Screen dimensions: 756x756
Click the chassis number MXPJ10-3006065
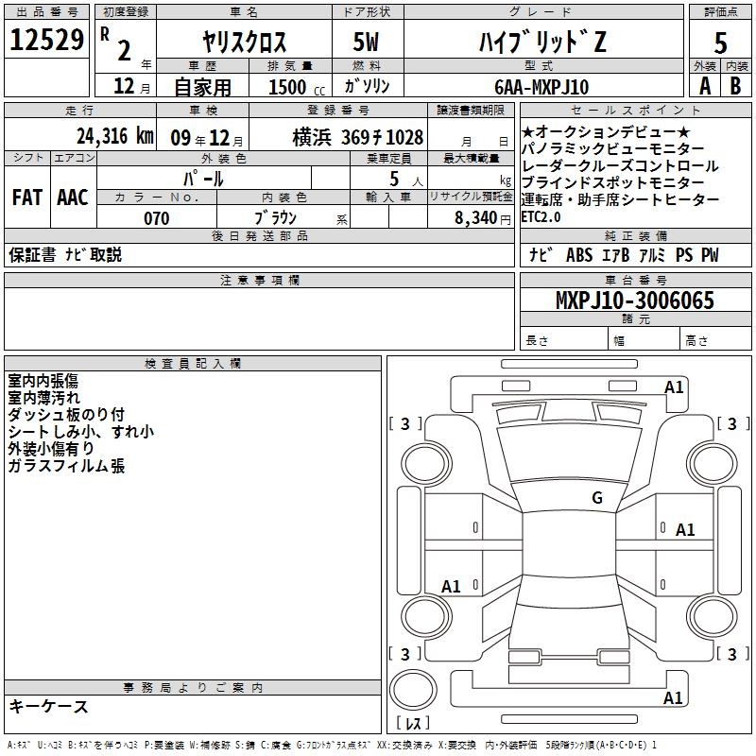[634, 301]
